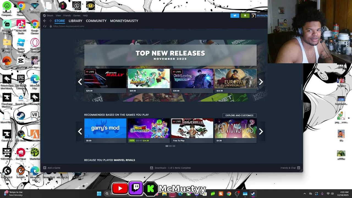This screenshot has height=198, width=352.
Task: Click the Friends & Chat icon
Action: 299,168
